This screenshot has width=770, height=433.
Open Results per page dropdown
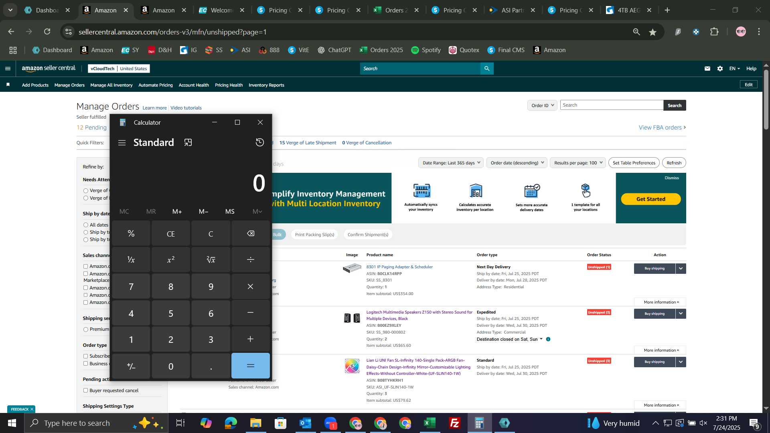click(x=578, y=163)
